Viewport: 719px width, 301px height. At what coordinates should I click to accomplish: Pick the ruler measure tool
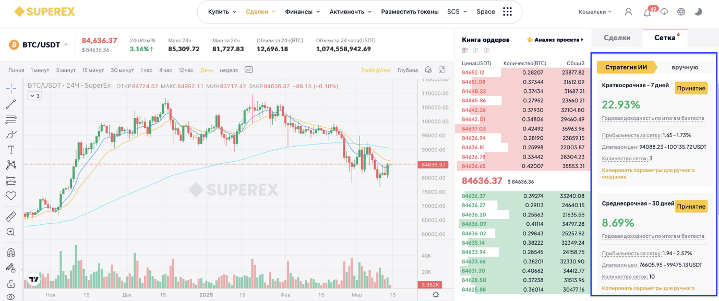pos(11,216)
